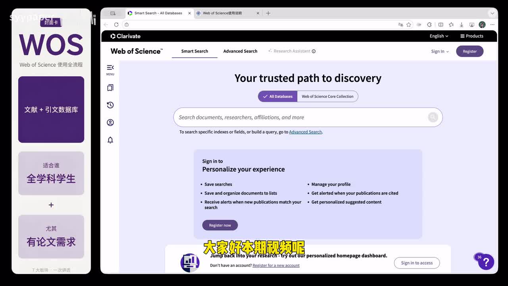Open the downloads arrow icon
This screenshot has height=286, width=508.
click(462, 25)
